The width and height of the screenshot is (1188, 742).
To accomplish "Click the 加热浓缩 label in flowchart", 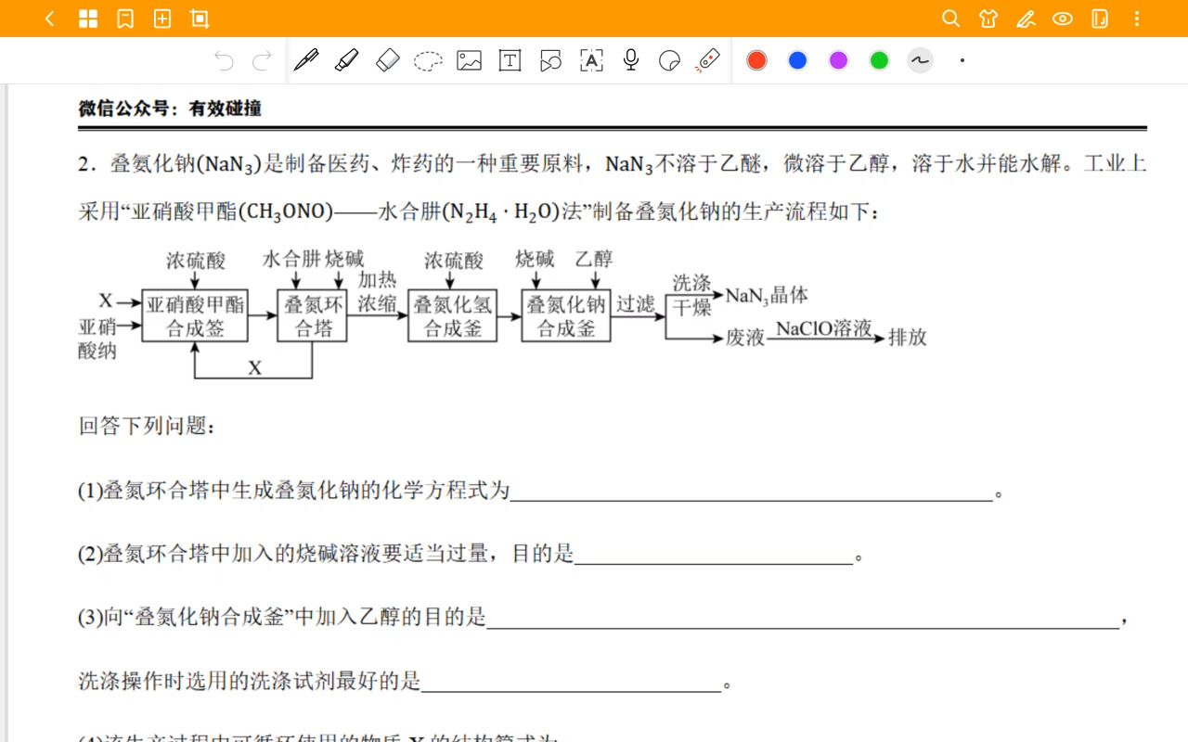I will click(378, 291).
